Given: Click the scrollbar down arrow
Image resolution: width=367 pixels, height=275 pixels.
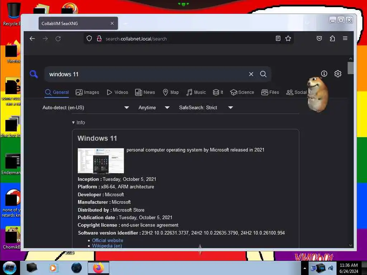Looking at the screenshot, I should tap(351, 245).
